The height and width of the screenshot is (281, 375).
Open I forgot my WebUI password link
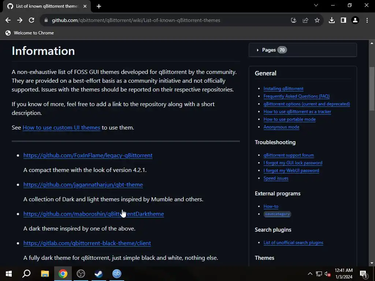pos(291,171)
